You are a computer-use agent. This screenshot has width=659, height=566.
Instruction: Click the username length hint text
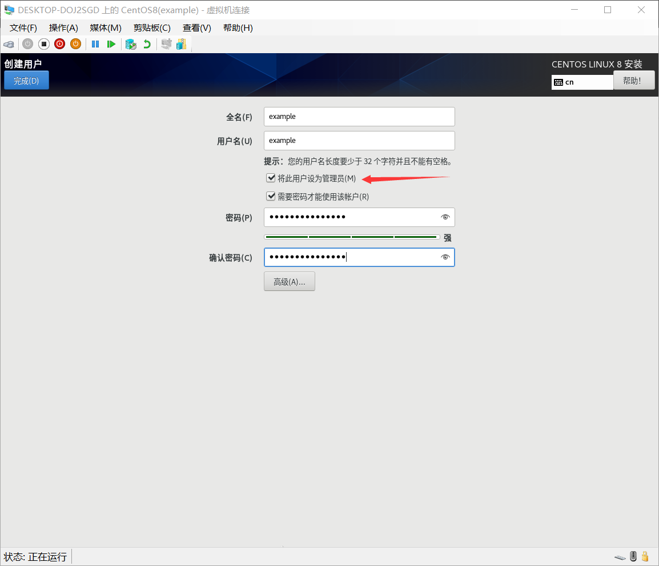358,162
